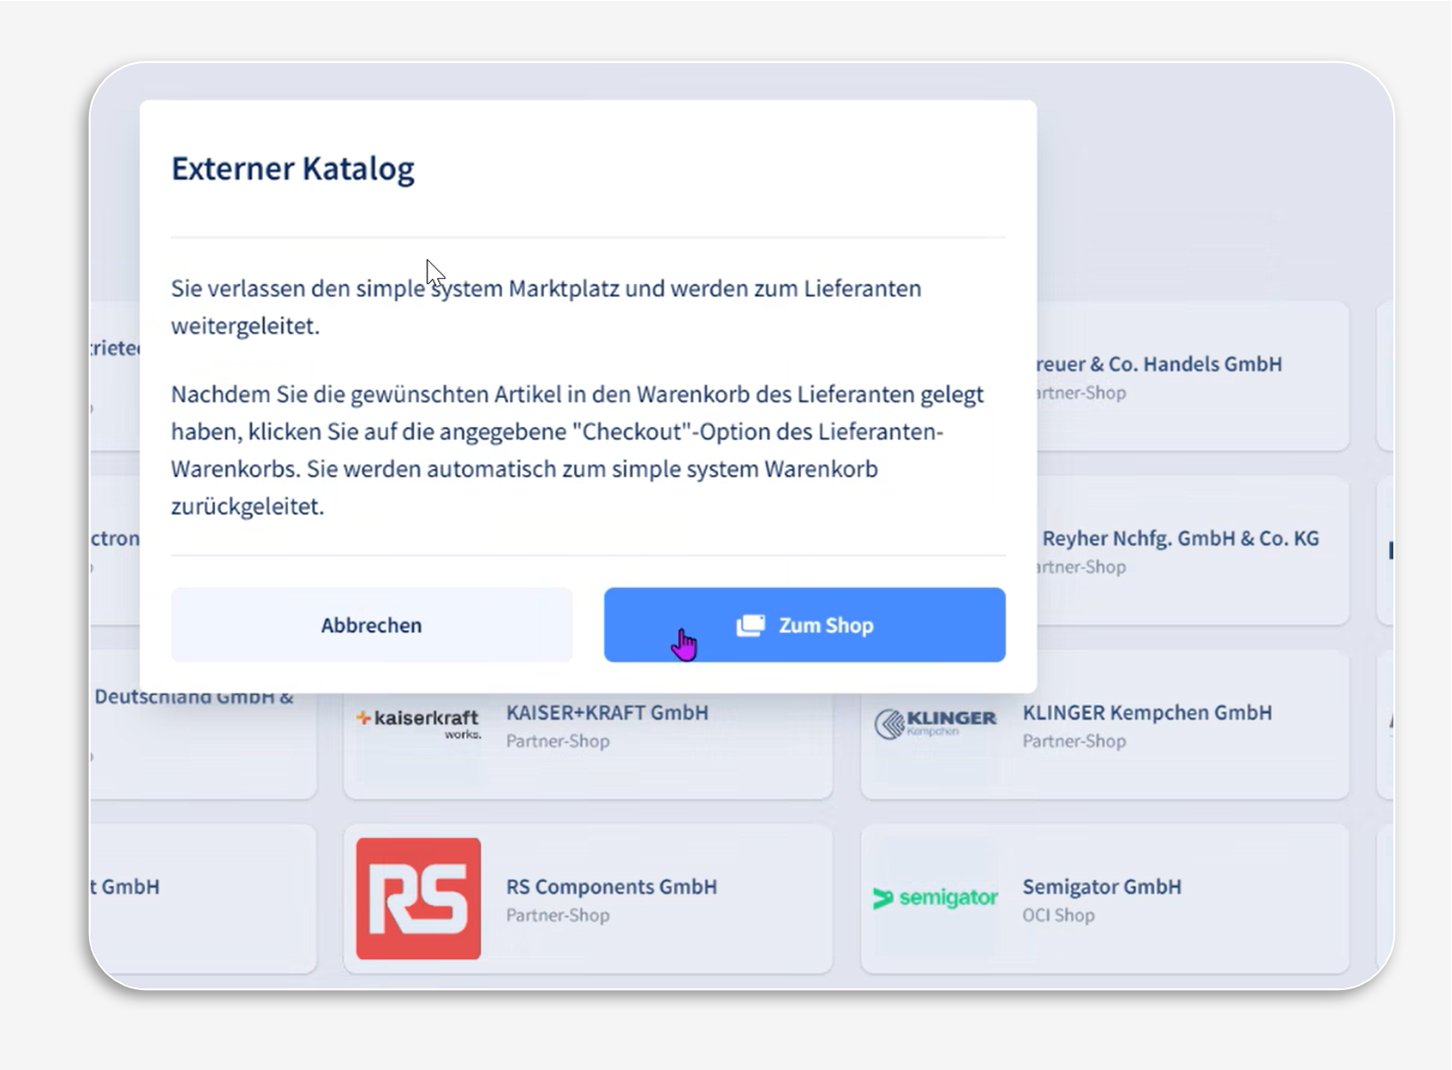Click the kaiserkraft logo
The width and height of the screenshot is (1452, 1070).
coord(419,723)
